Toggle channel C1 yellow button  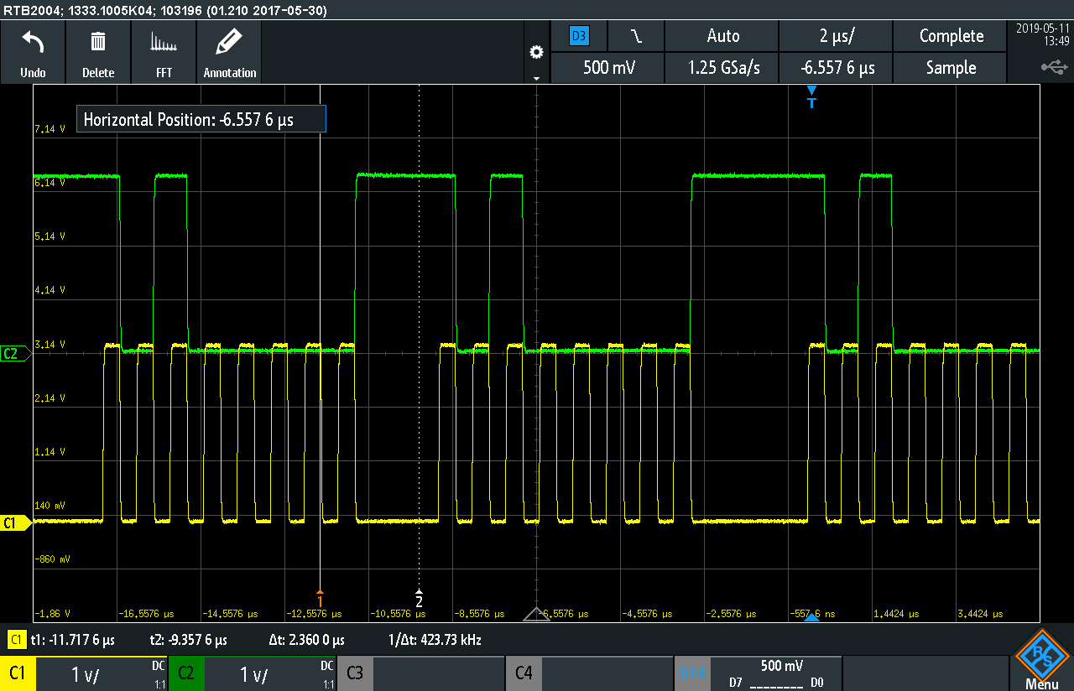pyautogui.click(x=18, y=673)
